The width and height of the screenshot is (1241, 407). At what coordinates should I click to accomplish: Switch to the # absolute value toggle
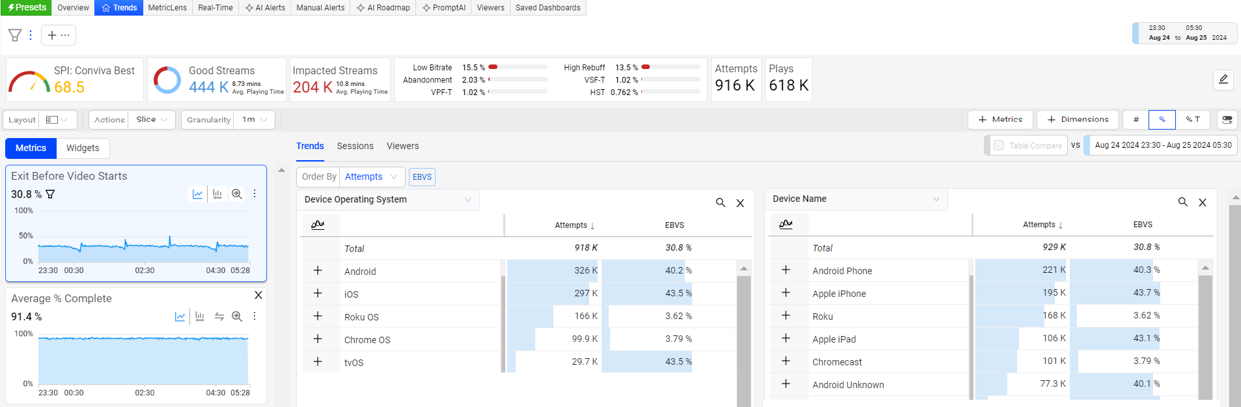coord(1136,120)
